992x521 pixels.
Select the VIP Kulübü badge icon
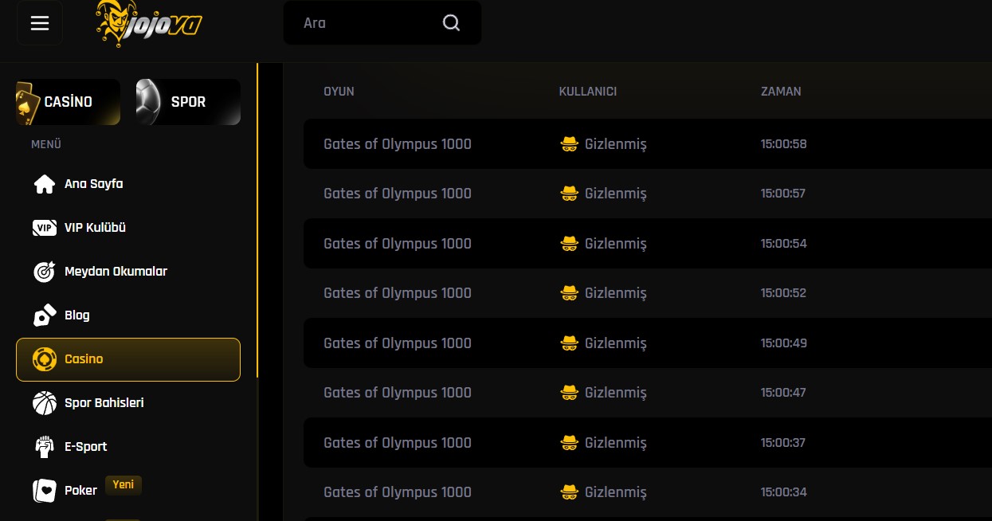coord(44,228)
